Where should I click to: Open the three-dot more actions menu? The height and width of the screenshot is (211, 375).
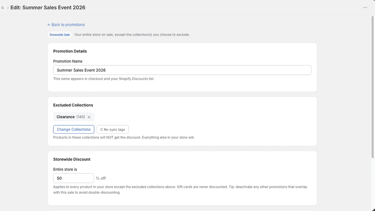365,8
